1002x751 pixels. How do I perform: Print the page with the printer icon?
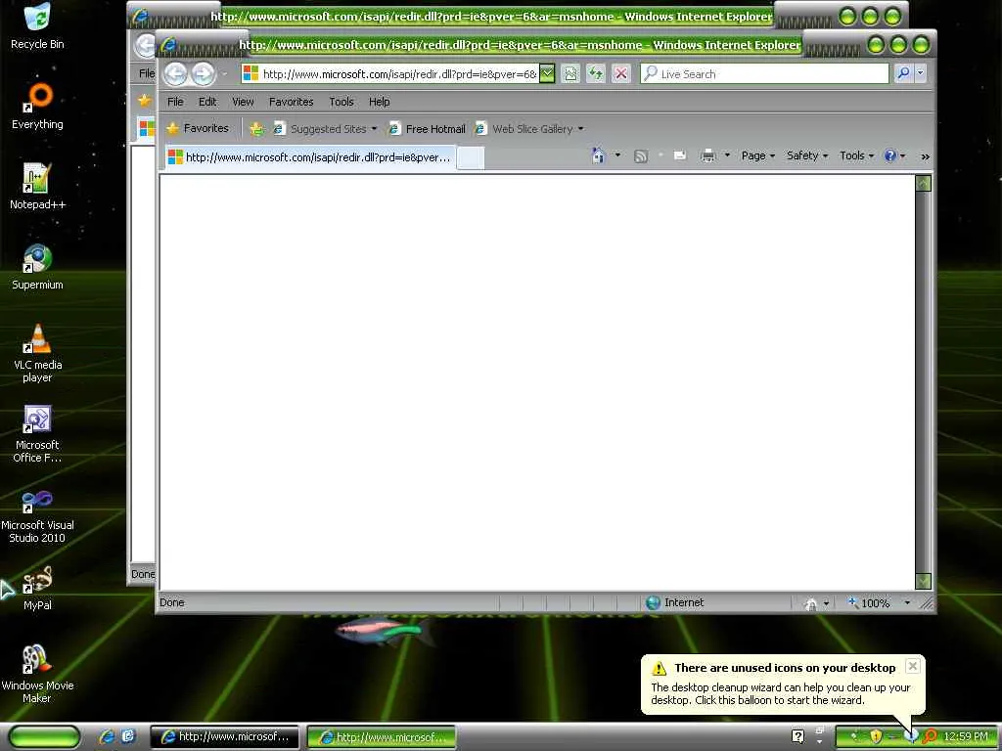pyautogui.click(x=708, y=155)
